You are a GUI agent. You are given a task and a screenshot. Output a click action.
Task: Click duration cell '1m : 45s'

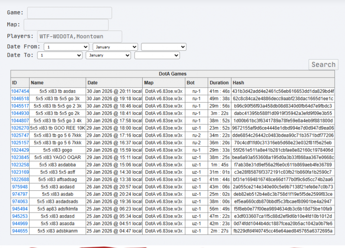(x=219, y=165)
